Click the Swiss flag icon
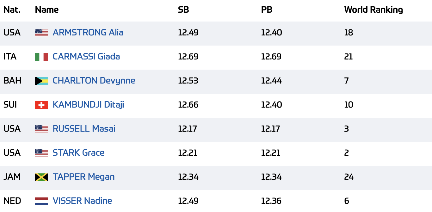 tap(41, 105)
